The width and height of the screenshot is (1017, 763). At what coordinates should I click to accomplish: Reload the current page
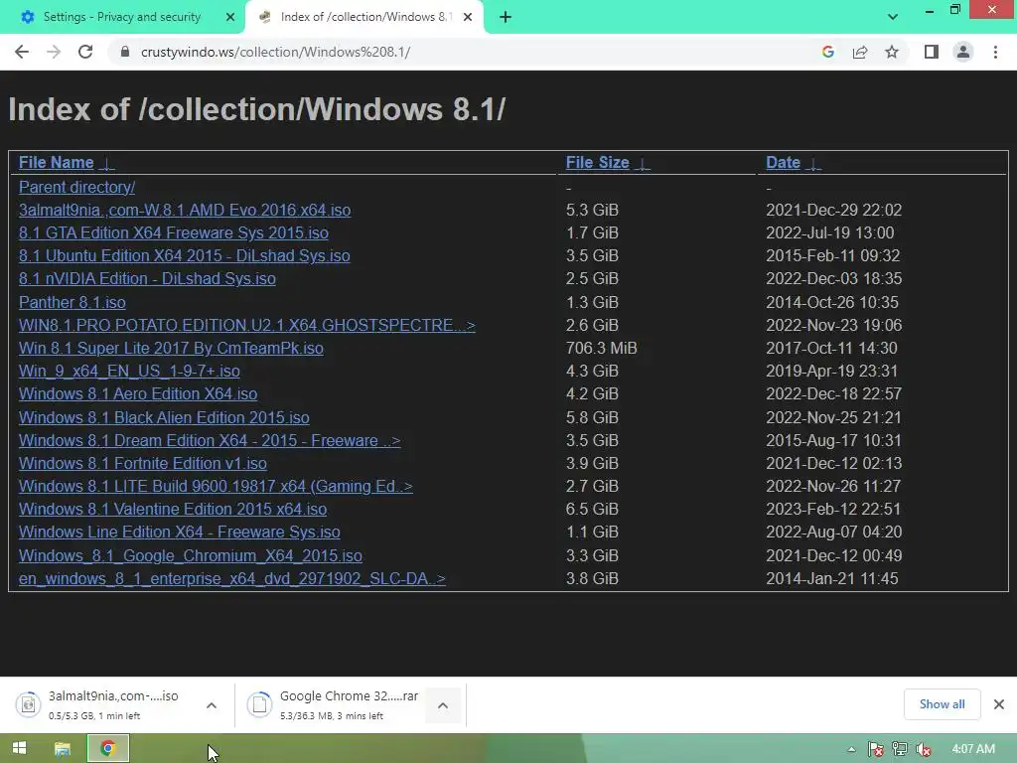click(85, 52)
